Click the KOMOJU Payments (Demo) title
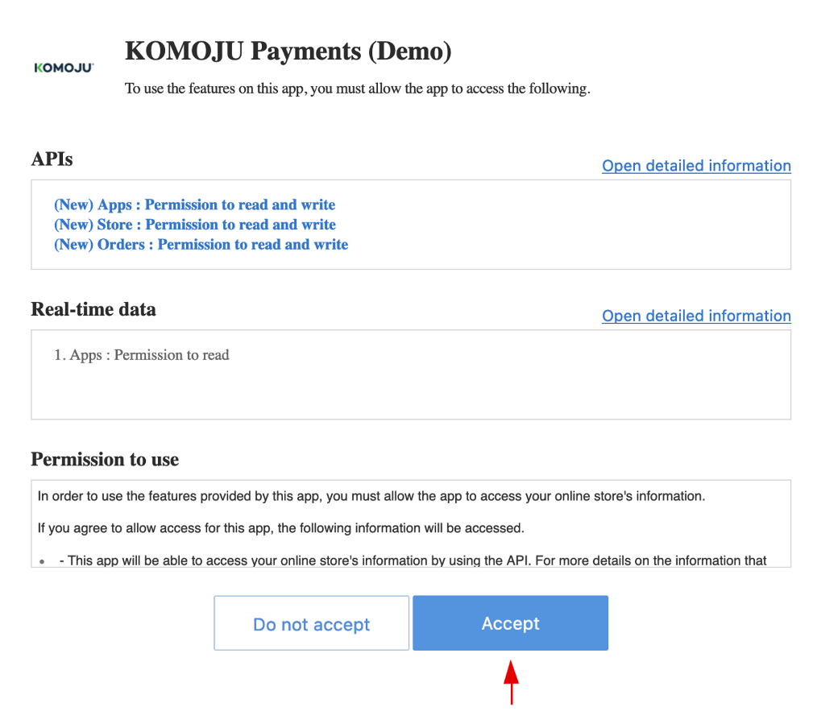The image size is (813, 711). tap(288, 52)
